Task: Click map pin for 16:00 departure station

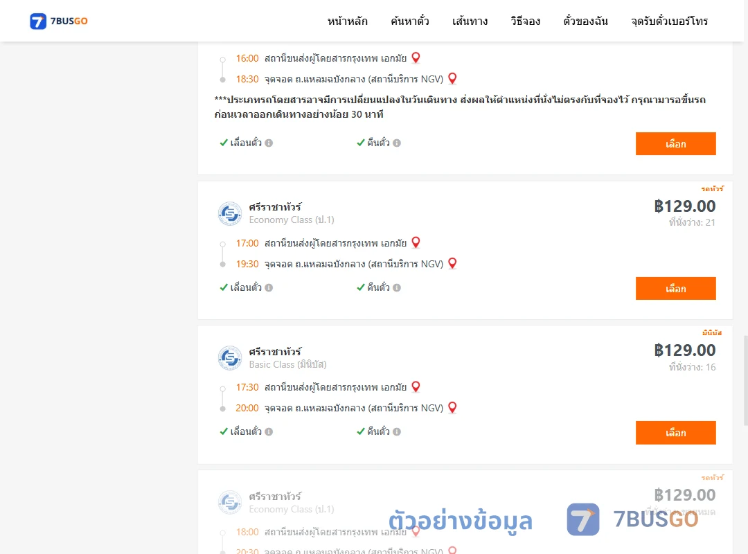Action: coord(416,57)
